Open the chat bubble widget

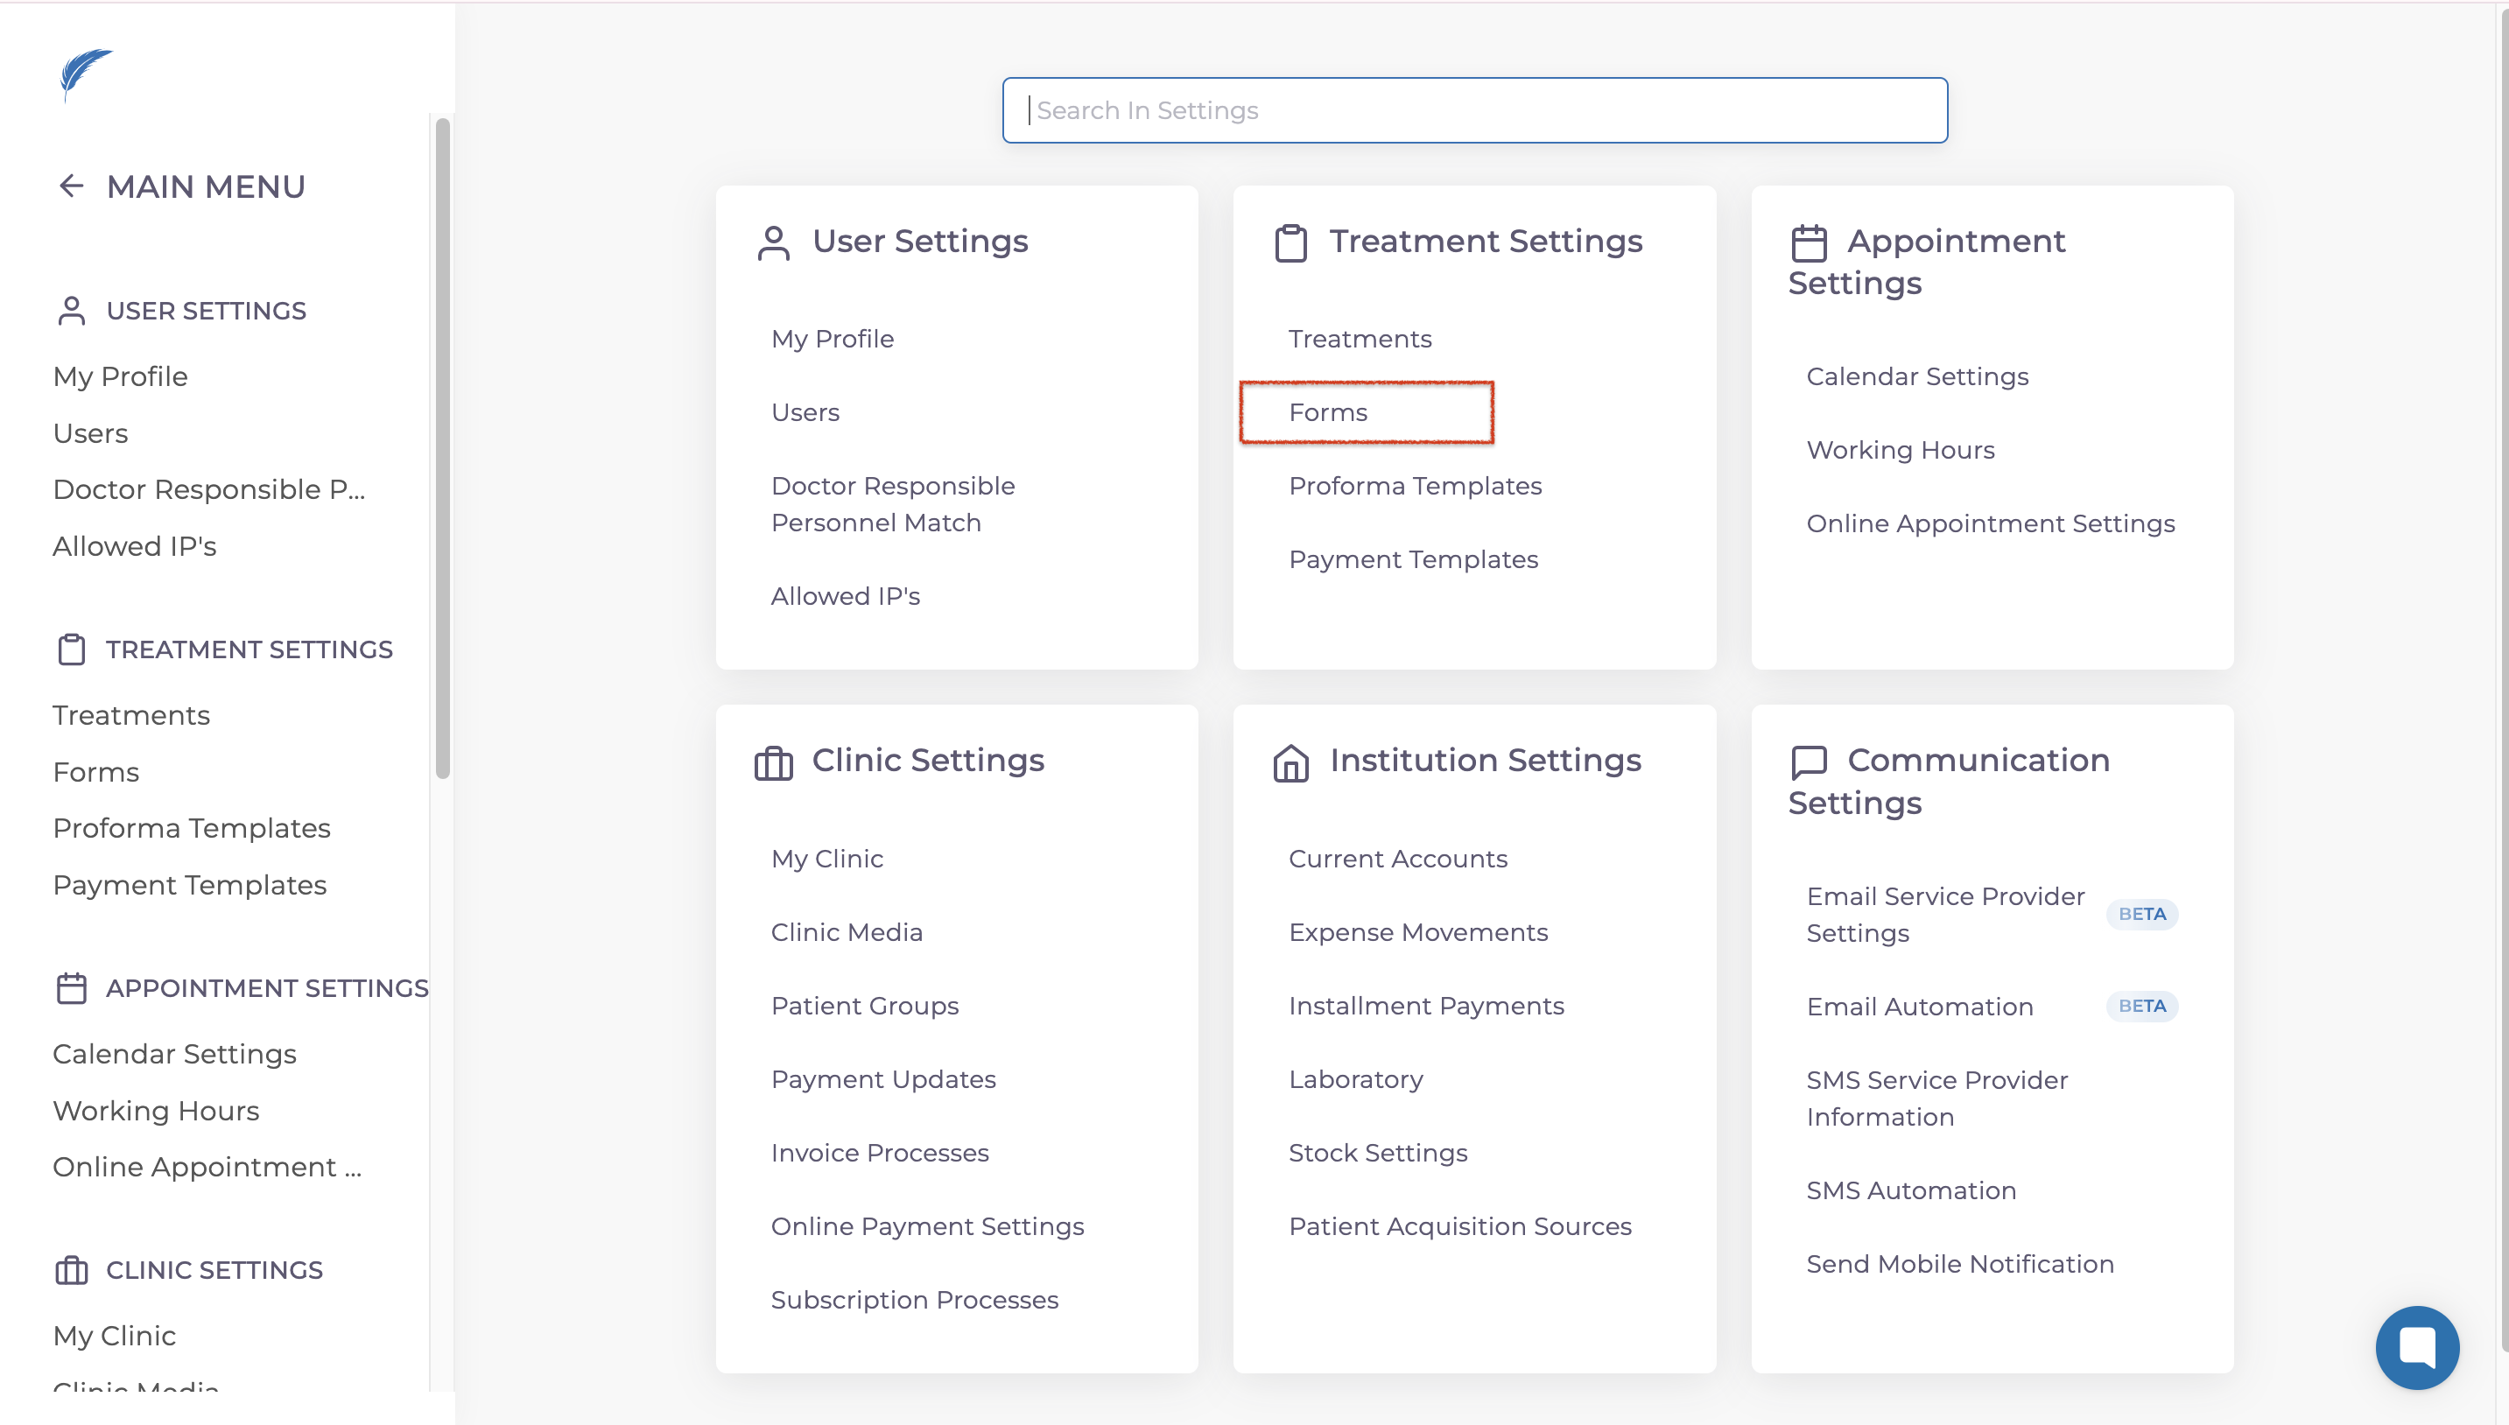click(2416, 1347)
